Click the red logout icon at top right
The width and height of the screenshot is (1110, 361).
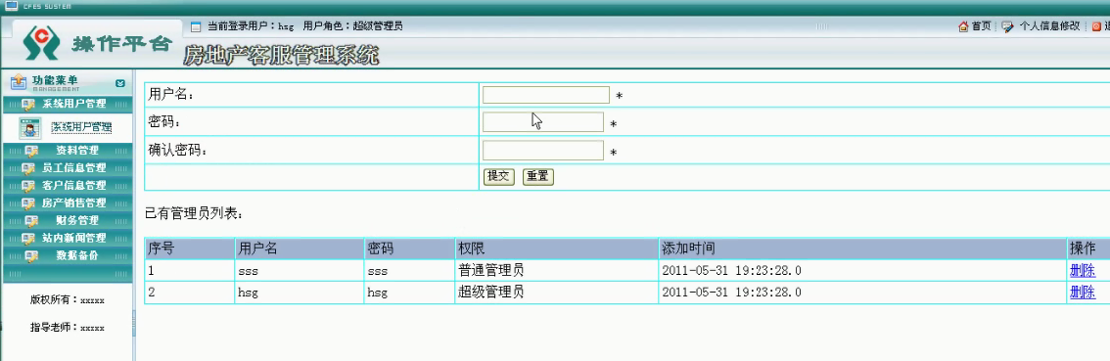(x=1096, y=26)
